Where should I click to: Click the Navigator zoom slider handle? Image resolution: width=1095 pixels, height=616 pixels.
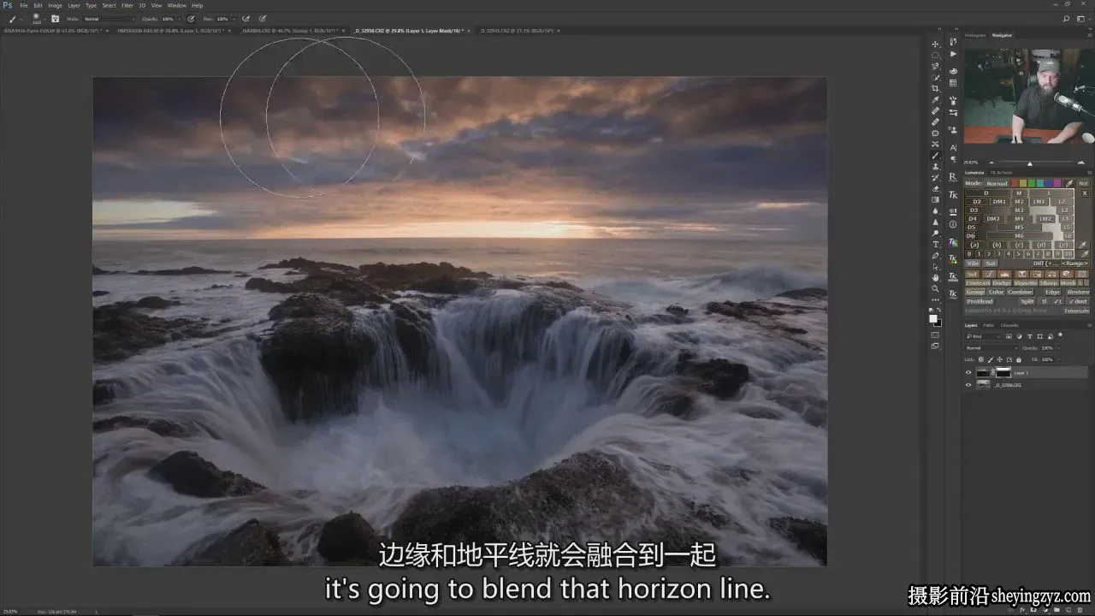pos(1029,163)
